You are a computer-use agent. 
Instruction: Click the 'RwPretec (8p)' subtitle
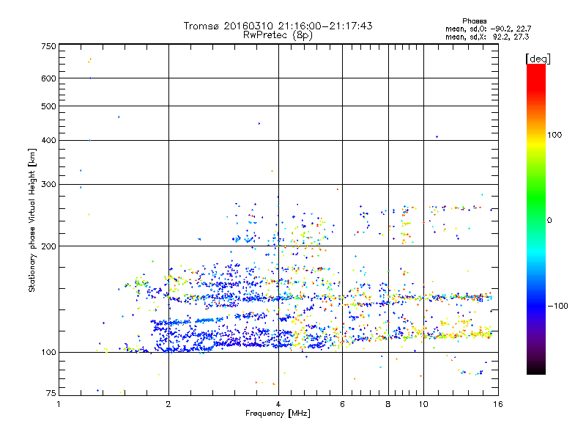(278, 35)
